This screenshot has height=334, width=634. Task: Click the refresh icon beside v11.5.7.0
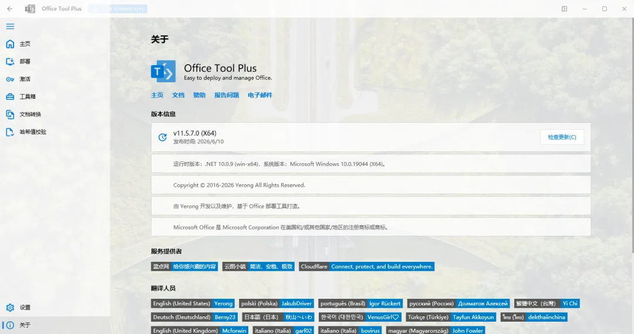(163, 137)
